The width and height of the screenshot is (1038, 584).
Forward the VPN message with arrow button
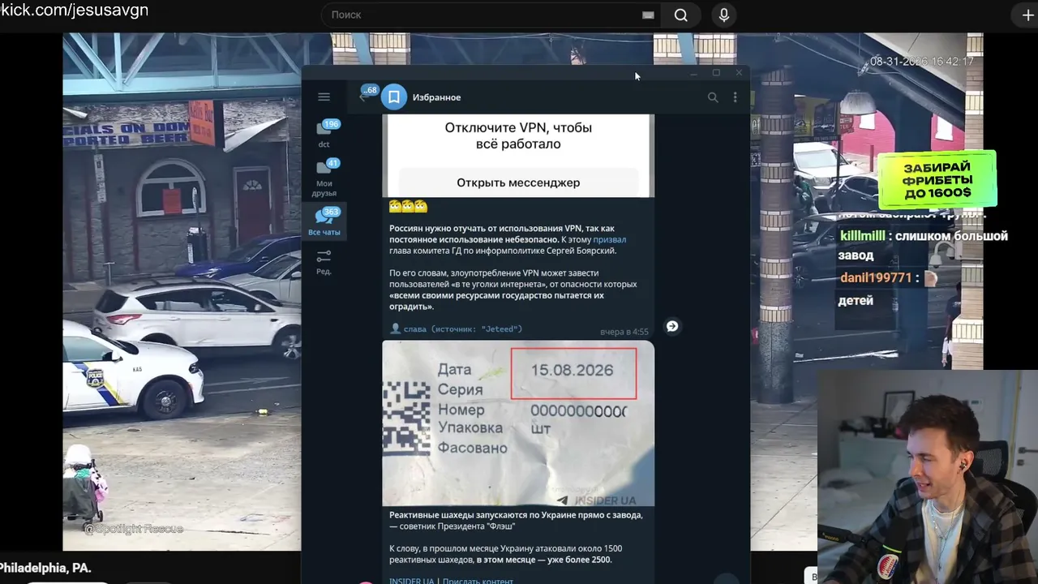pos(672,326)
